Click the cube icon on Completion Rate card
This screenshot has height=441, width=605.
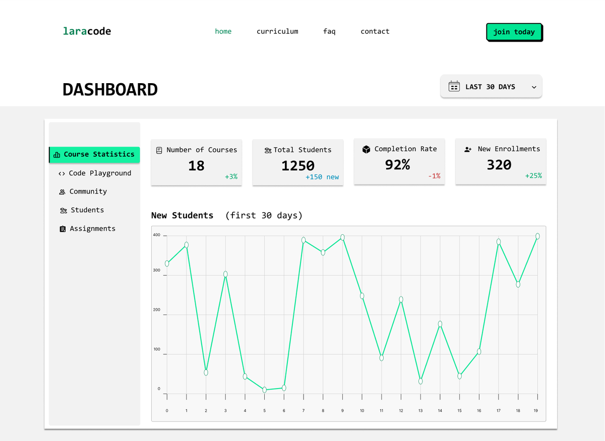367,149
